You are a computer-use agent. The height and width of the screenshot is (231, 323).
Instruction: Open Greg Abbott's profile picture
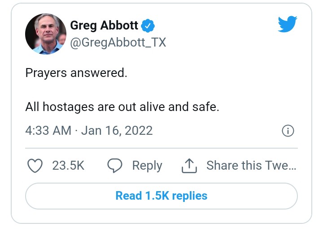click(46, 34)
